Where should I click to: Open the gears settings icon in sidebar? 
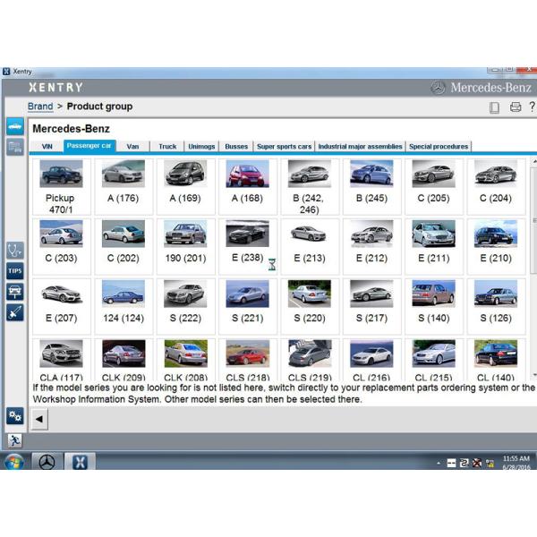[15, 416]
